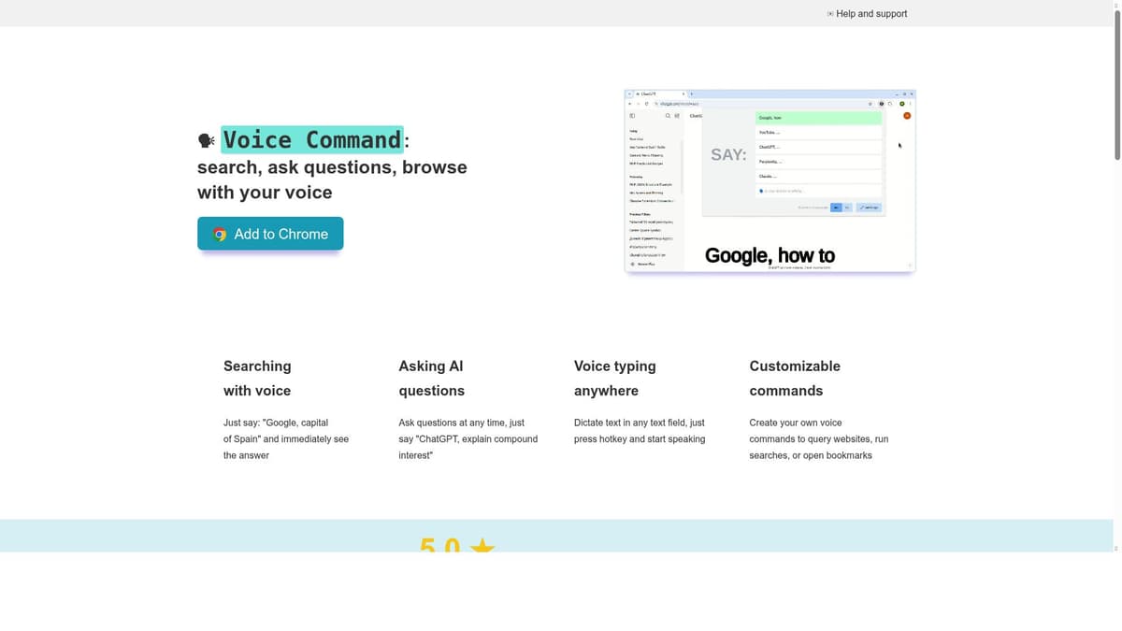The height and width of the screenshot is (631, 1122).
Task: Open a new tab with the plus button
Action: coord(692,93)
